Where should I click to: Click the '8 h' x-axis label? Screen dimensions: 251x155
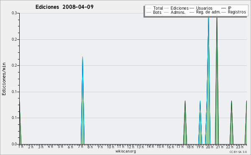click(x=90, y=147)
